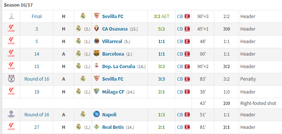Click the LaLiga logo in the matchday 15 row
The width and height of the screenshot is (282, 134).
[11, 66]
